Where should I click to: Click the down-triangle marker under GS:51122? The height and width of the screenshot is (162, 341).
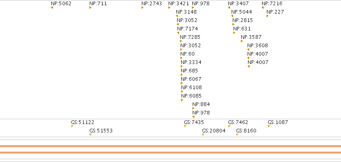pos(72,126)
